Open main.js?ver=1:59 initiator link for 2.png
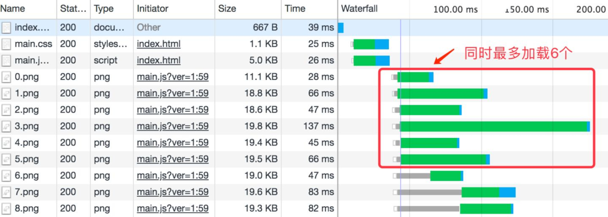Image resolution: width=608 pixels, height=217 pixels. [x=173, y=110]
